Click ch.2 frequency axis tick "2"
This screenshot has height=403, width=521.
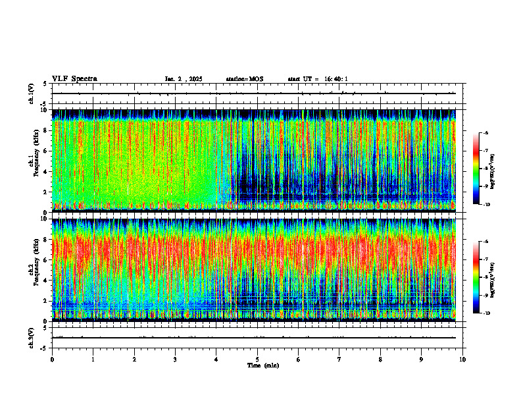45,301
